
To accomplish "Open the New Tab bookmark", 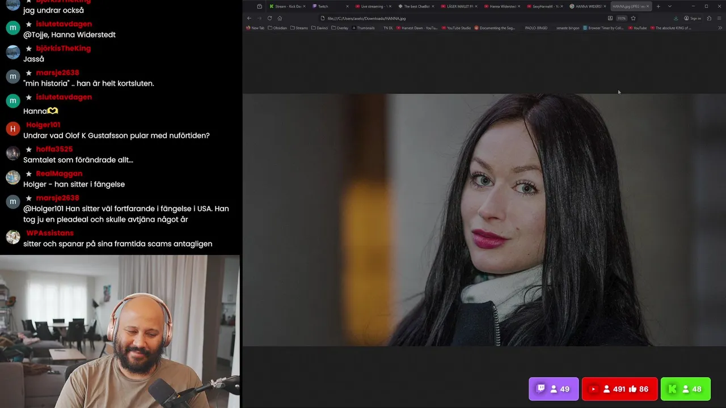I will pyautogui.click(x=255, y=28).
